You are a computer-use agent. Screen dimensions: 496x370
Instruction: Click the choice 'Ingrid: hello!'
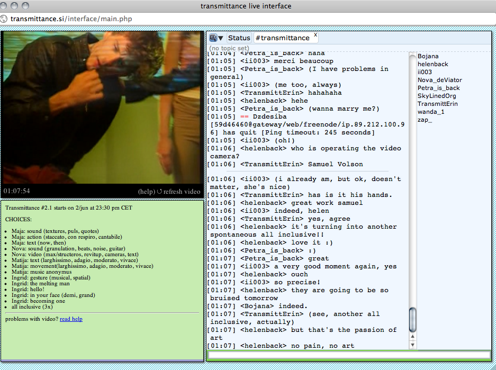tap(28, 290)
